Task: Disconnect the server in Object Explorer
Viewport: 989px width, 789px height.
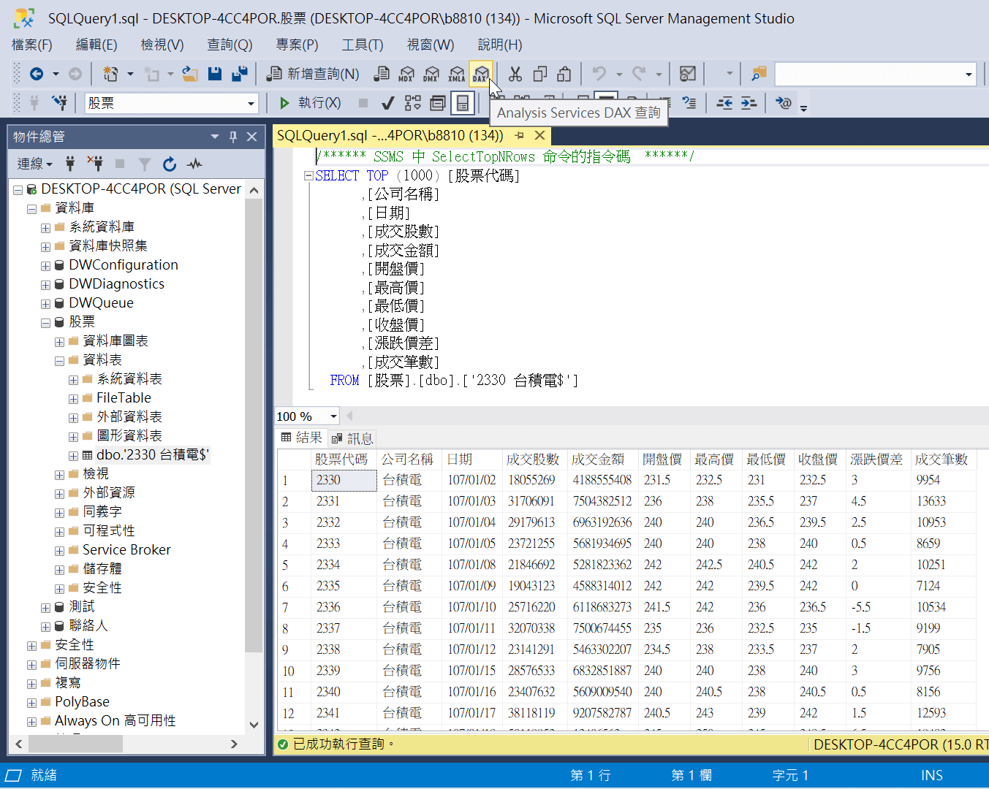Action: pos(95,164)
